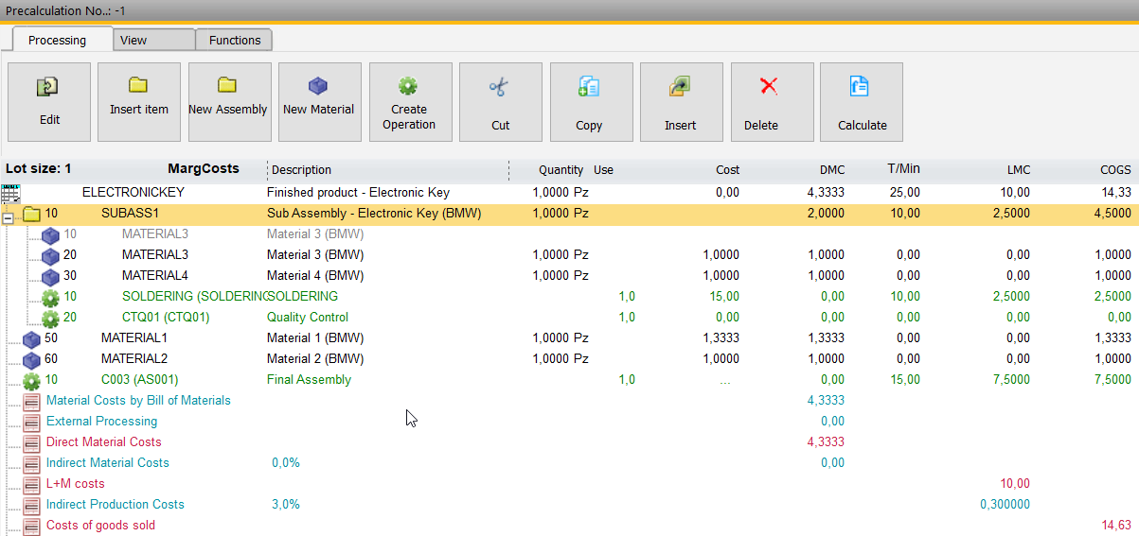Viewport: 1139px width, 536px height.
Task: Select MATERIAL4 tree item
Action: [x=155, y=276]
